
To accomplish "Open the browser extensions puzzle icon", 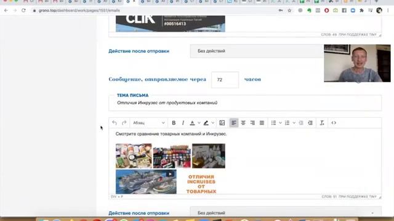I will 361,10.
